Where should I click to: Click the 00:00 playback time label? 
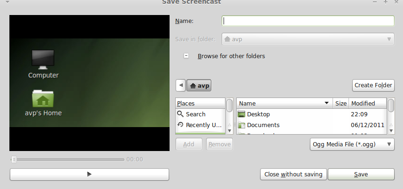coord(135,159)
